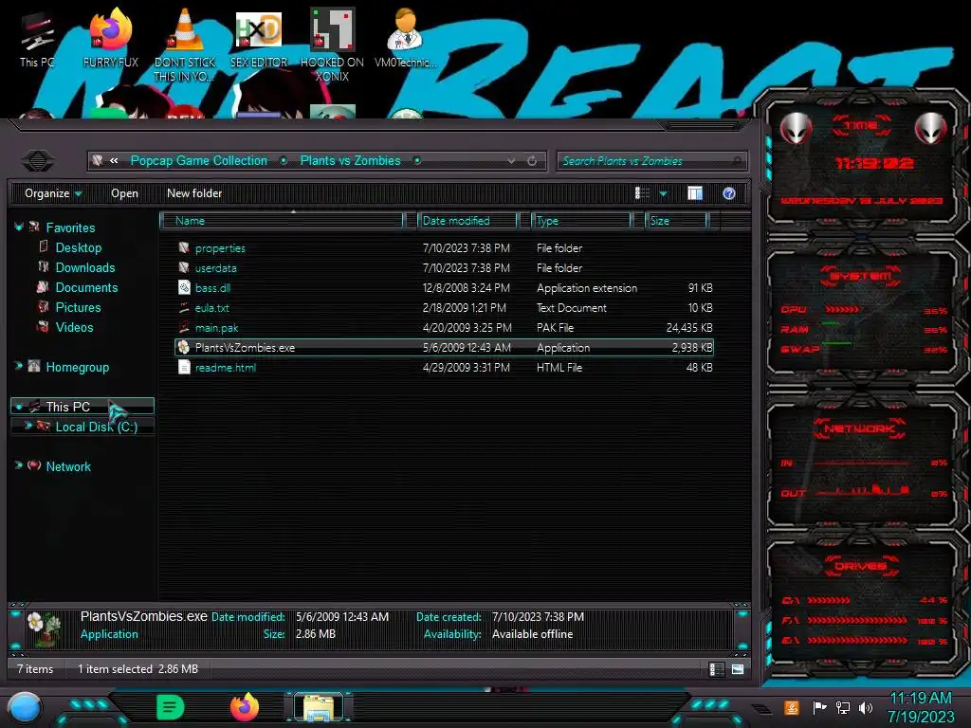Open the Explorer help icon
The width and height of the screenshot is (971, 728).
click(x=729, y=193)
